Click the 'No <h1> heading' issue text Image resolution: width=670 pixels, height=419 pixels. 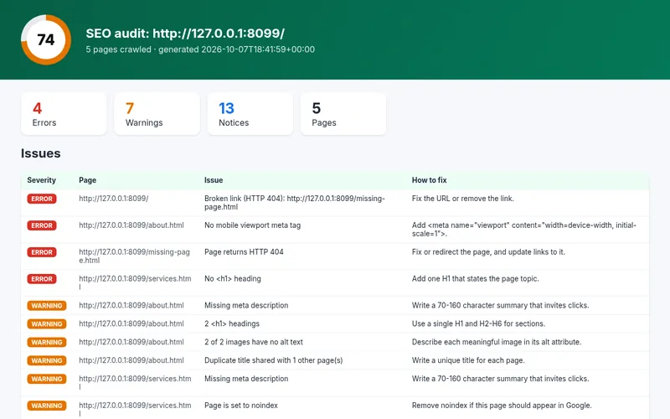point(233,279)
